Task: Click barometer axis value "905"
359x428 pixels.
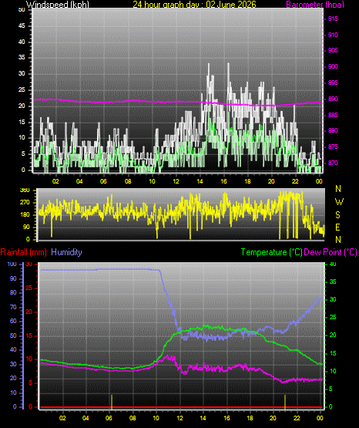Action: tap(333, 50)
